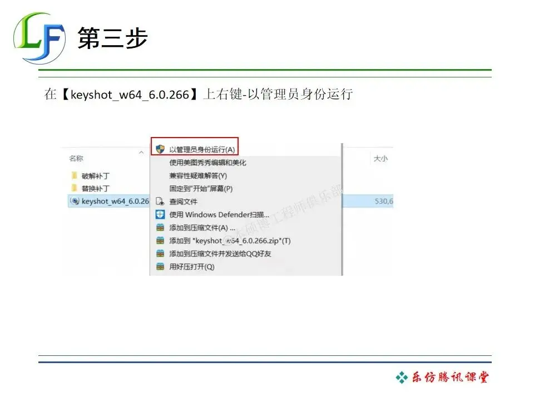Image resolution: width=534 pixels, height=401 pixels.
Task: Click the archive icon beside 添加到压缩文件并发送给QQ好友
Action: point(160,254)
